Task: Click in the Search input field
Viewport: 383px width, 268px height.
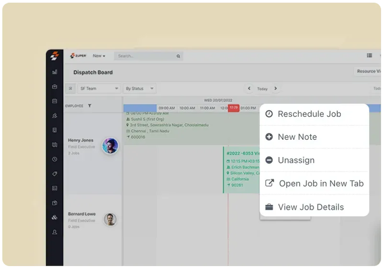Action: [144, 56]
